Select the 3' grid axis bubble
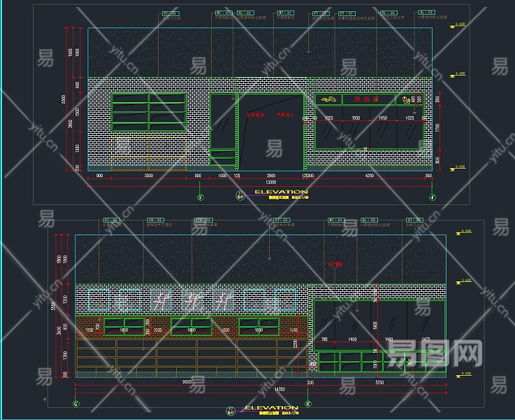 (200, 197)
